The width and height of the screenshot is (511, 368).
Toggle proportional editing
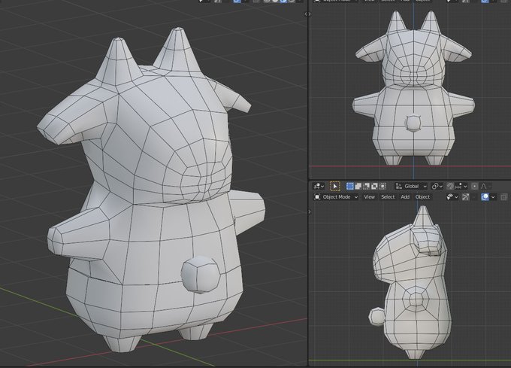pos(474,187)
